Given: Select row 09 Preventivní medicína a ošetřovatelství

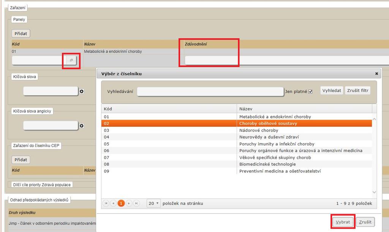Looking at the screenshot, I should pos(237,171).
